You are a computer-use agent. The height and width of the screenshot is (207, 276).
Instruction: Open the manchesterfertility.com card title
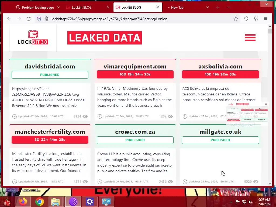pyautogui.click(x=50, y=132)
